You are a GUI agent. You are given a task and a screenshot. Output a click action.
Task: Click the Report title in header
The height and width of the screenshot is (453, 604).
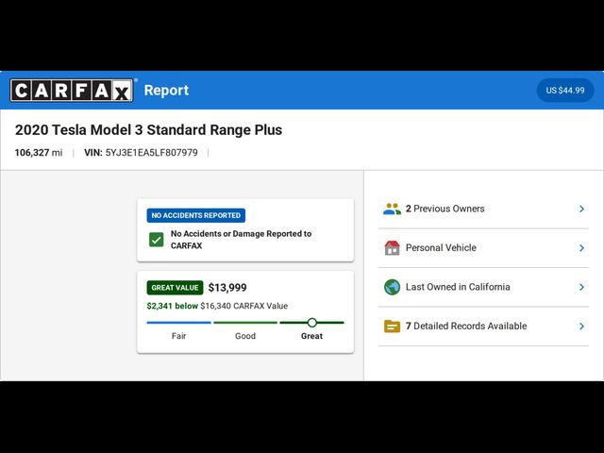tap(166, 91)
